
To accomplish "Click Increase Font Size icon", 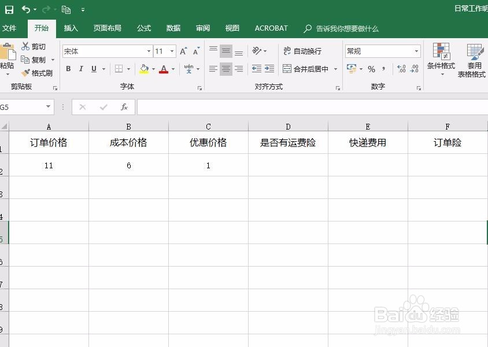I will click(184, 51).
